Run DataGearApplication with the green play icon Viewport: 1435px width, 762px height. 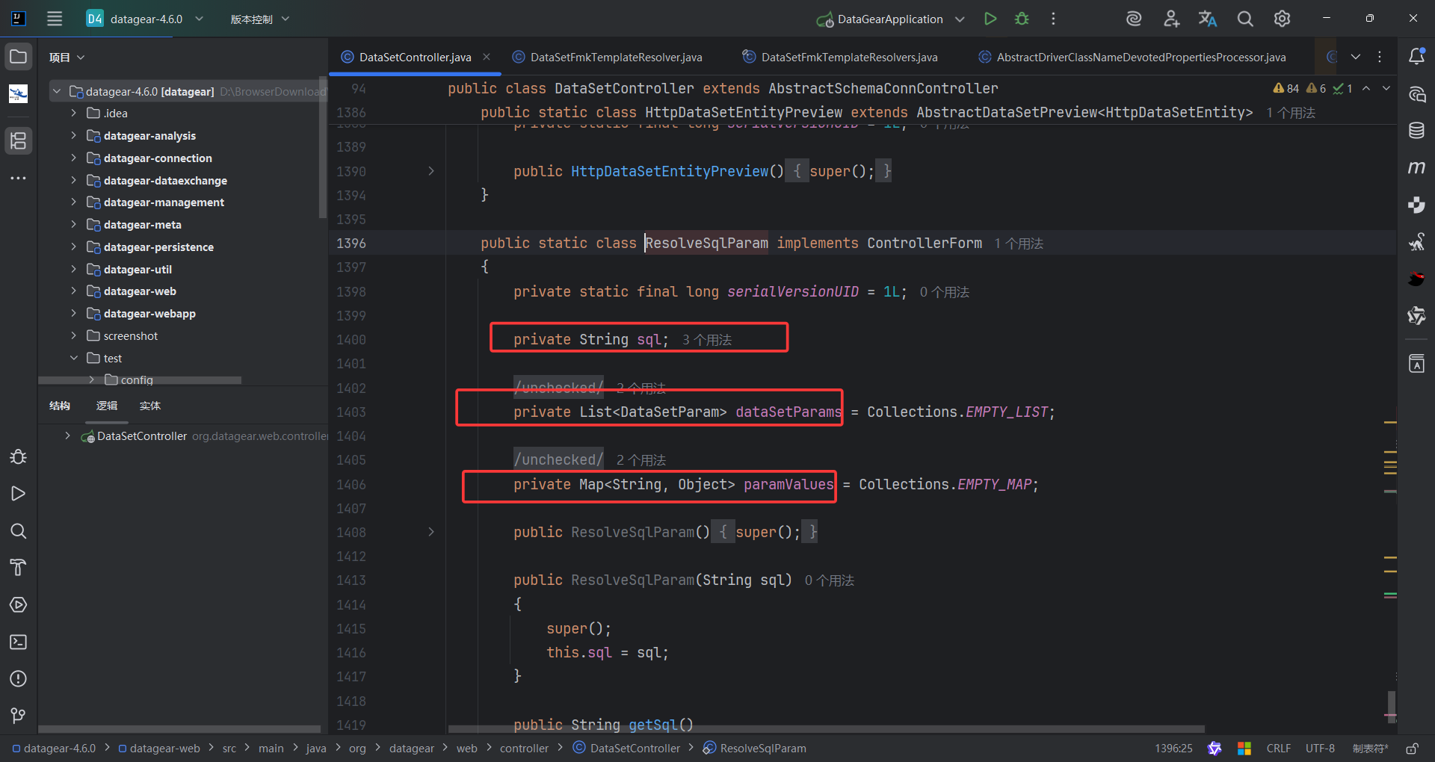point(990,19)
